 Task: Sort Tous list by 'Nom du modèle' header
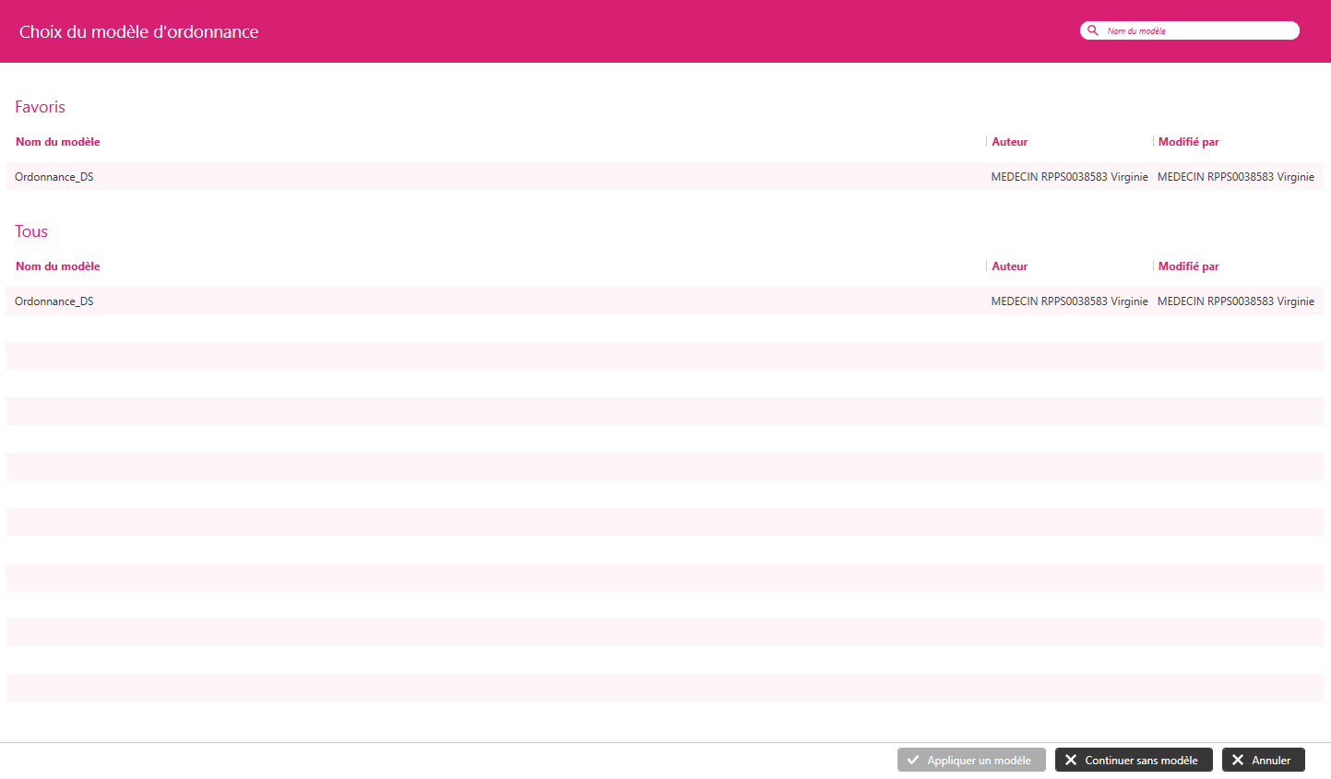[58, 266]
